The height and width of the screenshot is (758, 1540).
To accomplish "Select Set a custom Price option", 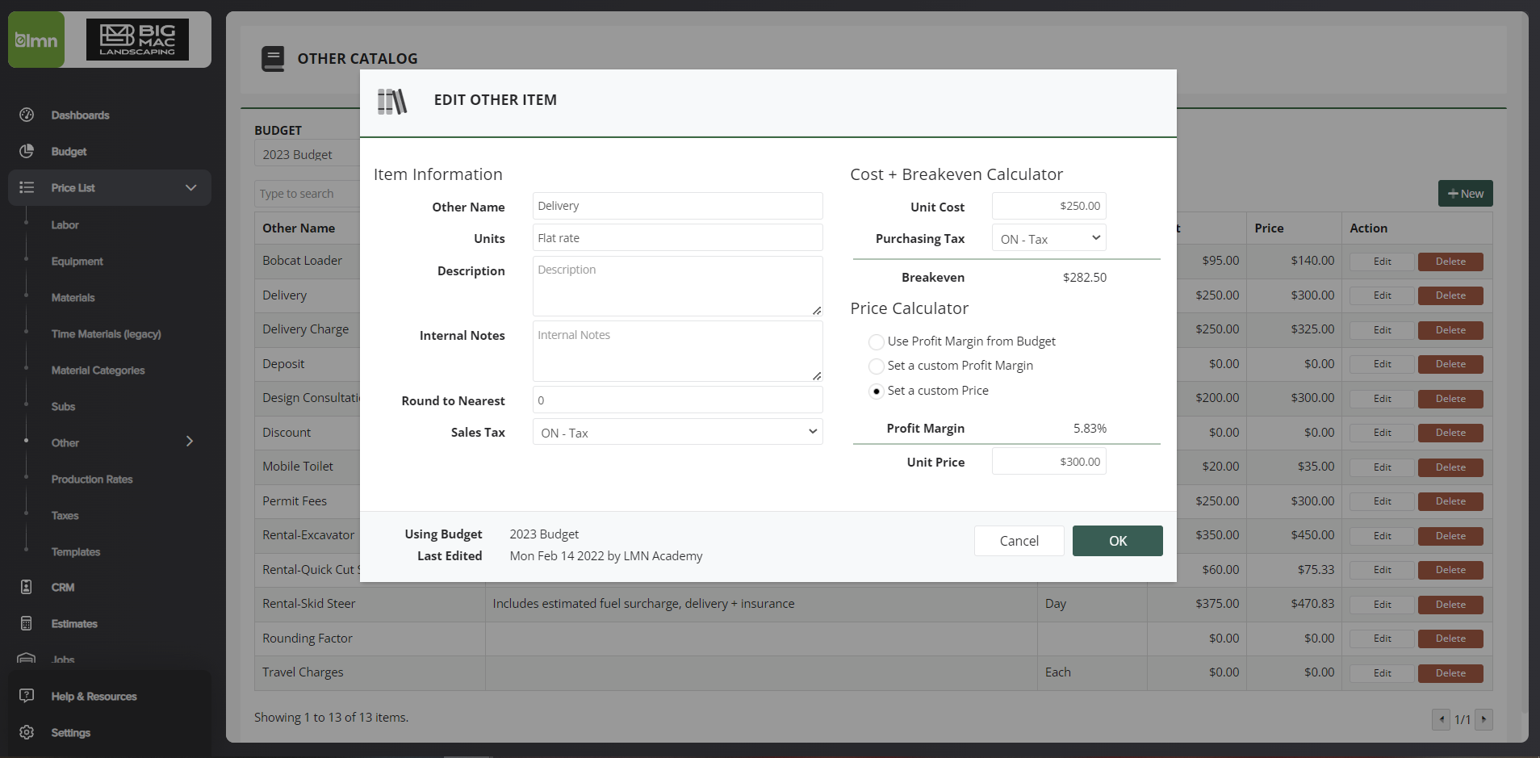I will (876, 392).
